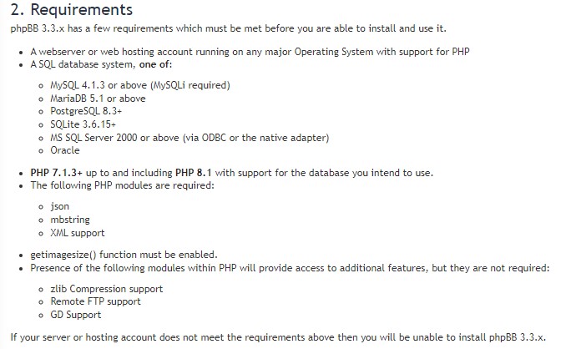The image size is (566, 349).
Task: Click the MySQL 4.1.3 or above item
Action: (139, 85)
